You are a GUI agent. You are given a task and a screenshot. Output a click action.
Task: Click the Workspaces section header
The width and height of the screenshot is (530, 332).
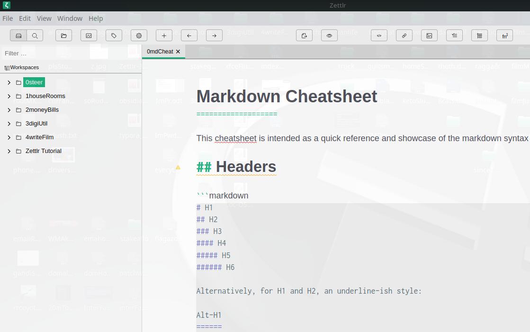[x=22, y=67]
